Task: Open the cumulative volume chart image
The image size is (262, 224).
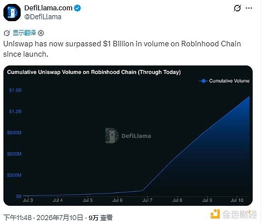Action: point(128,136)
